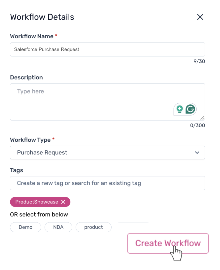Click the Tags search input field
The height and width of the screenshot is (270, 220).
click(107, 183)
